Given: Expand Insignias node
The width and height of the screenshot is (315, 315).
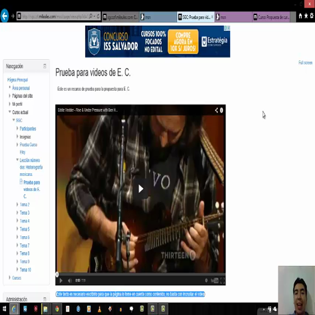Looking at the screenshot, I should tap(18, 137).
